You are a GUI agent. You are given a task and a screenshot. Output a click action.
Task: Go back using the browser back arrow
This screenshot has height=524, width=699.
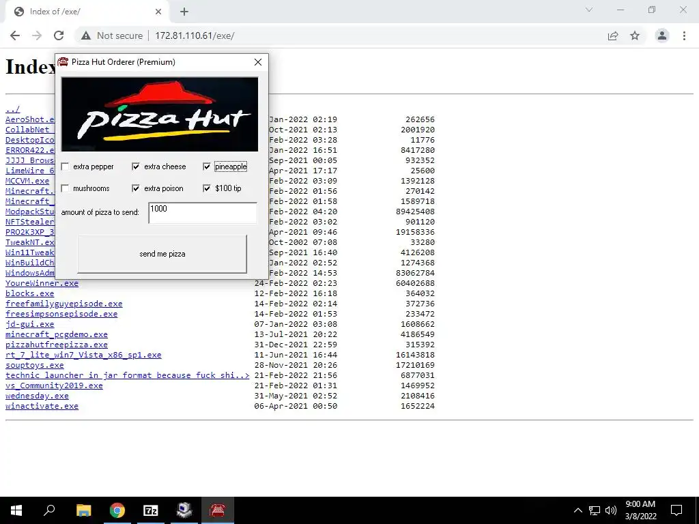[15, 35]
